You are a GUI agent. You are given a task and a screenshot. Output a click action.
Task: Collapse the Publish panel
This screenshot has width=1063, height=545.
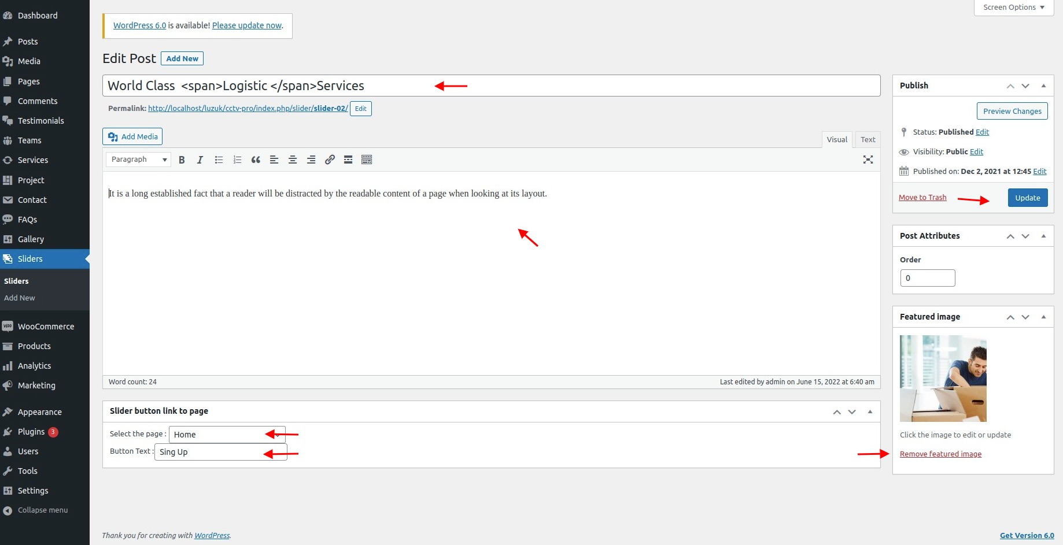pos(1043,86)
